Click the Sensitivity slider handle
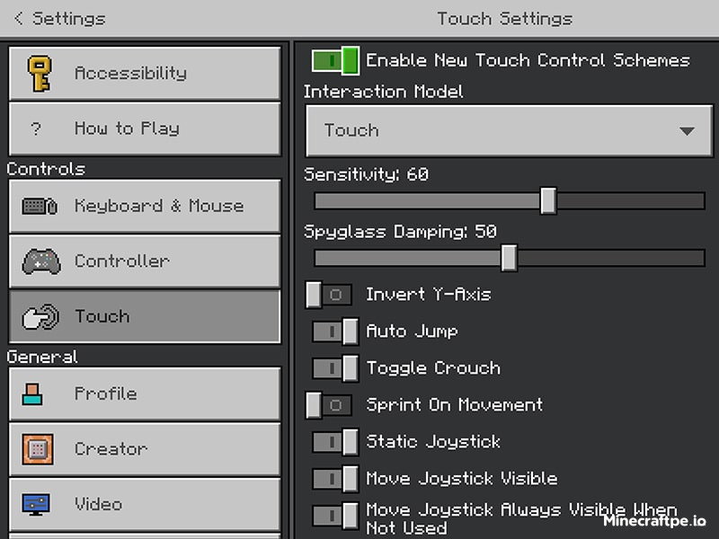Viewport: 719px width, 539px height. [x=548, y=201]
